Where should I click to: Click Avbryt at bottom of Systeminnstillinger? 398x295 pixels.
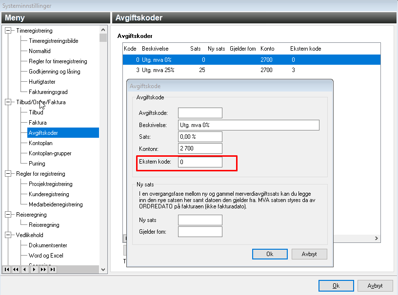375,286
